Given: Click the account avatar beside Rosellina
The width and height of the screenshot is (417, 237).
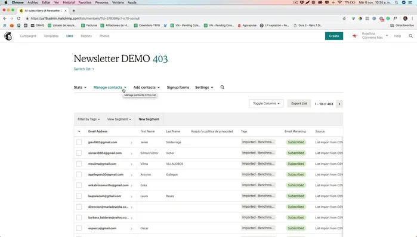Looking at the screenshot, I should click(355, 36).
